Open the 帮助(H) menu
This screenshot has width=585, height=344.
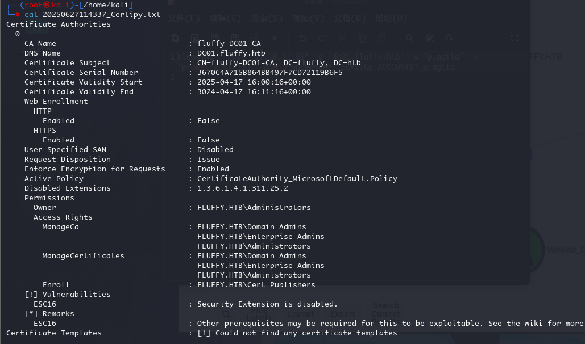pos(391,18)
